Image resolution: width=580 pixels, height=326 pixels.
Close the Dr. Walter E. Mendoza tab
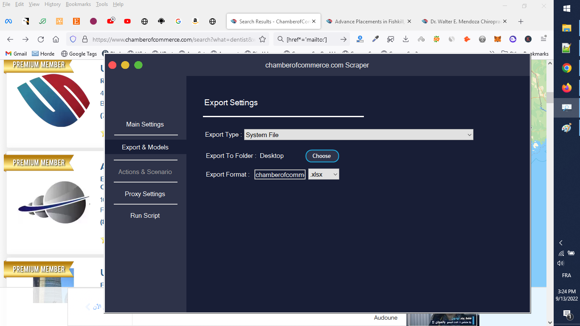click(505, 21)
